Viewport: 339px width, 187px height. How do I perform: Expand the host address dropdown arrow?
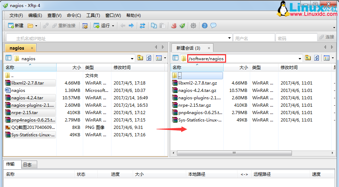229,38
